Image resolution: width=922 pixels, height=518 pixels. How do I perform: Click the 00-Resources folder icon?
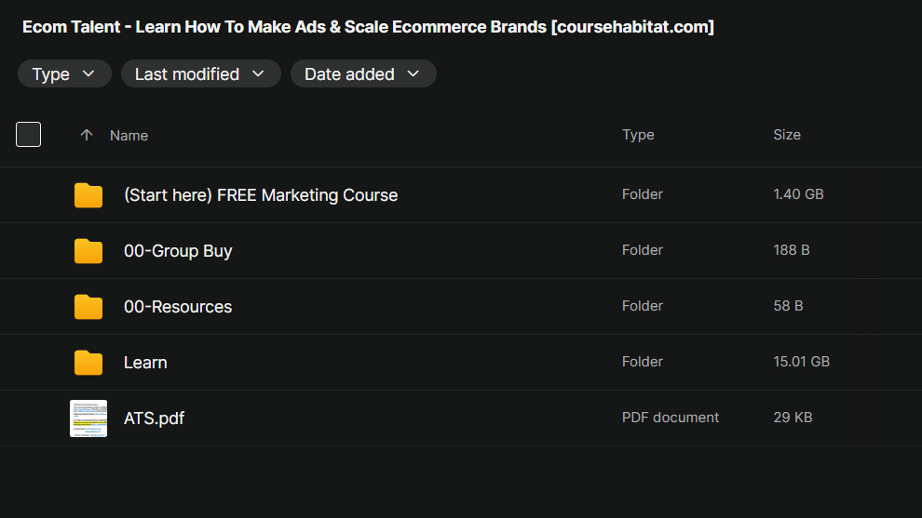point(88,307)
